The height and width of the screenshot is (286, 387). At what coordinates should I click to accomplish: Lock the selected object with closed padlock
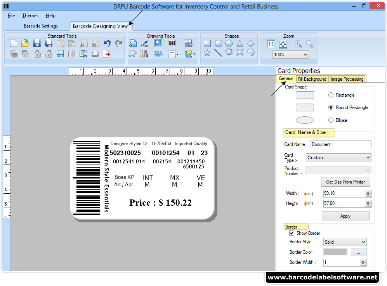[37, 54]
